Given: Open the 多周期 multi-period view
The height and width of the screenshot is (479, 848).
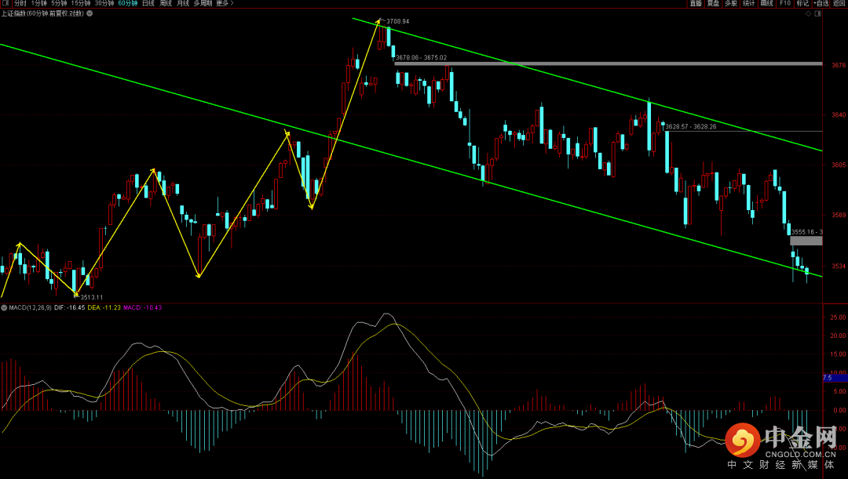Looking at the screenshot, I should pos(203,3).
